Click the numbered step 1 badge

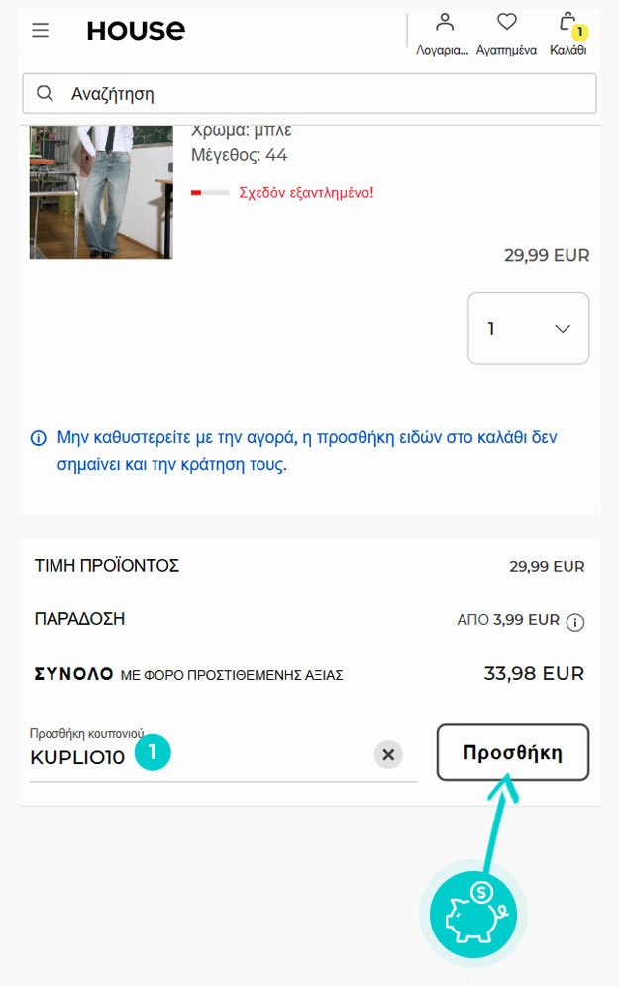[x=153, y=752]
